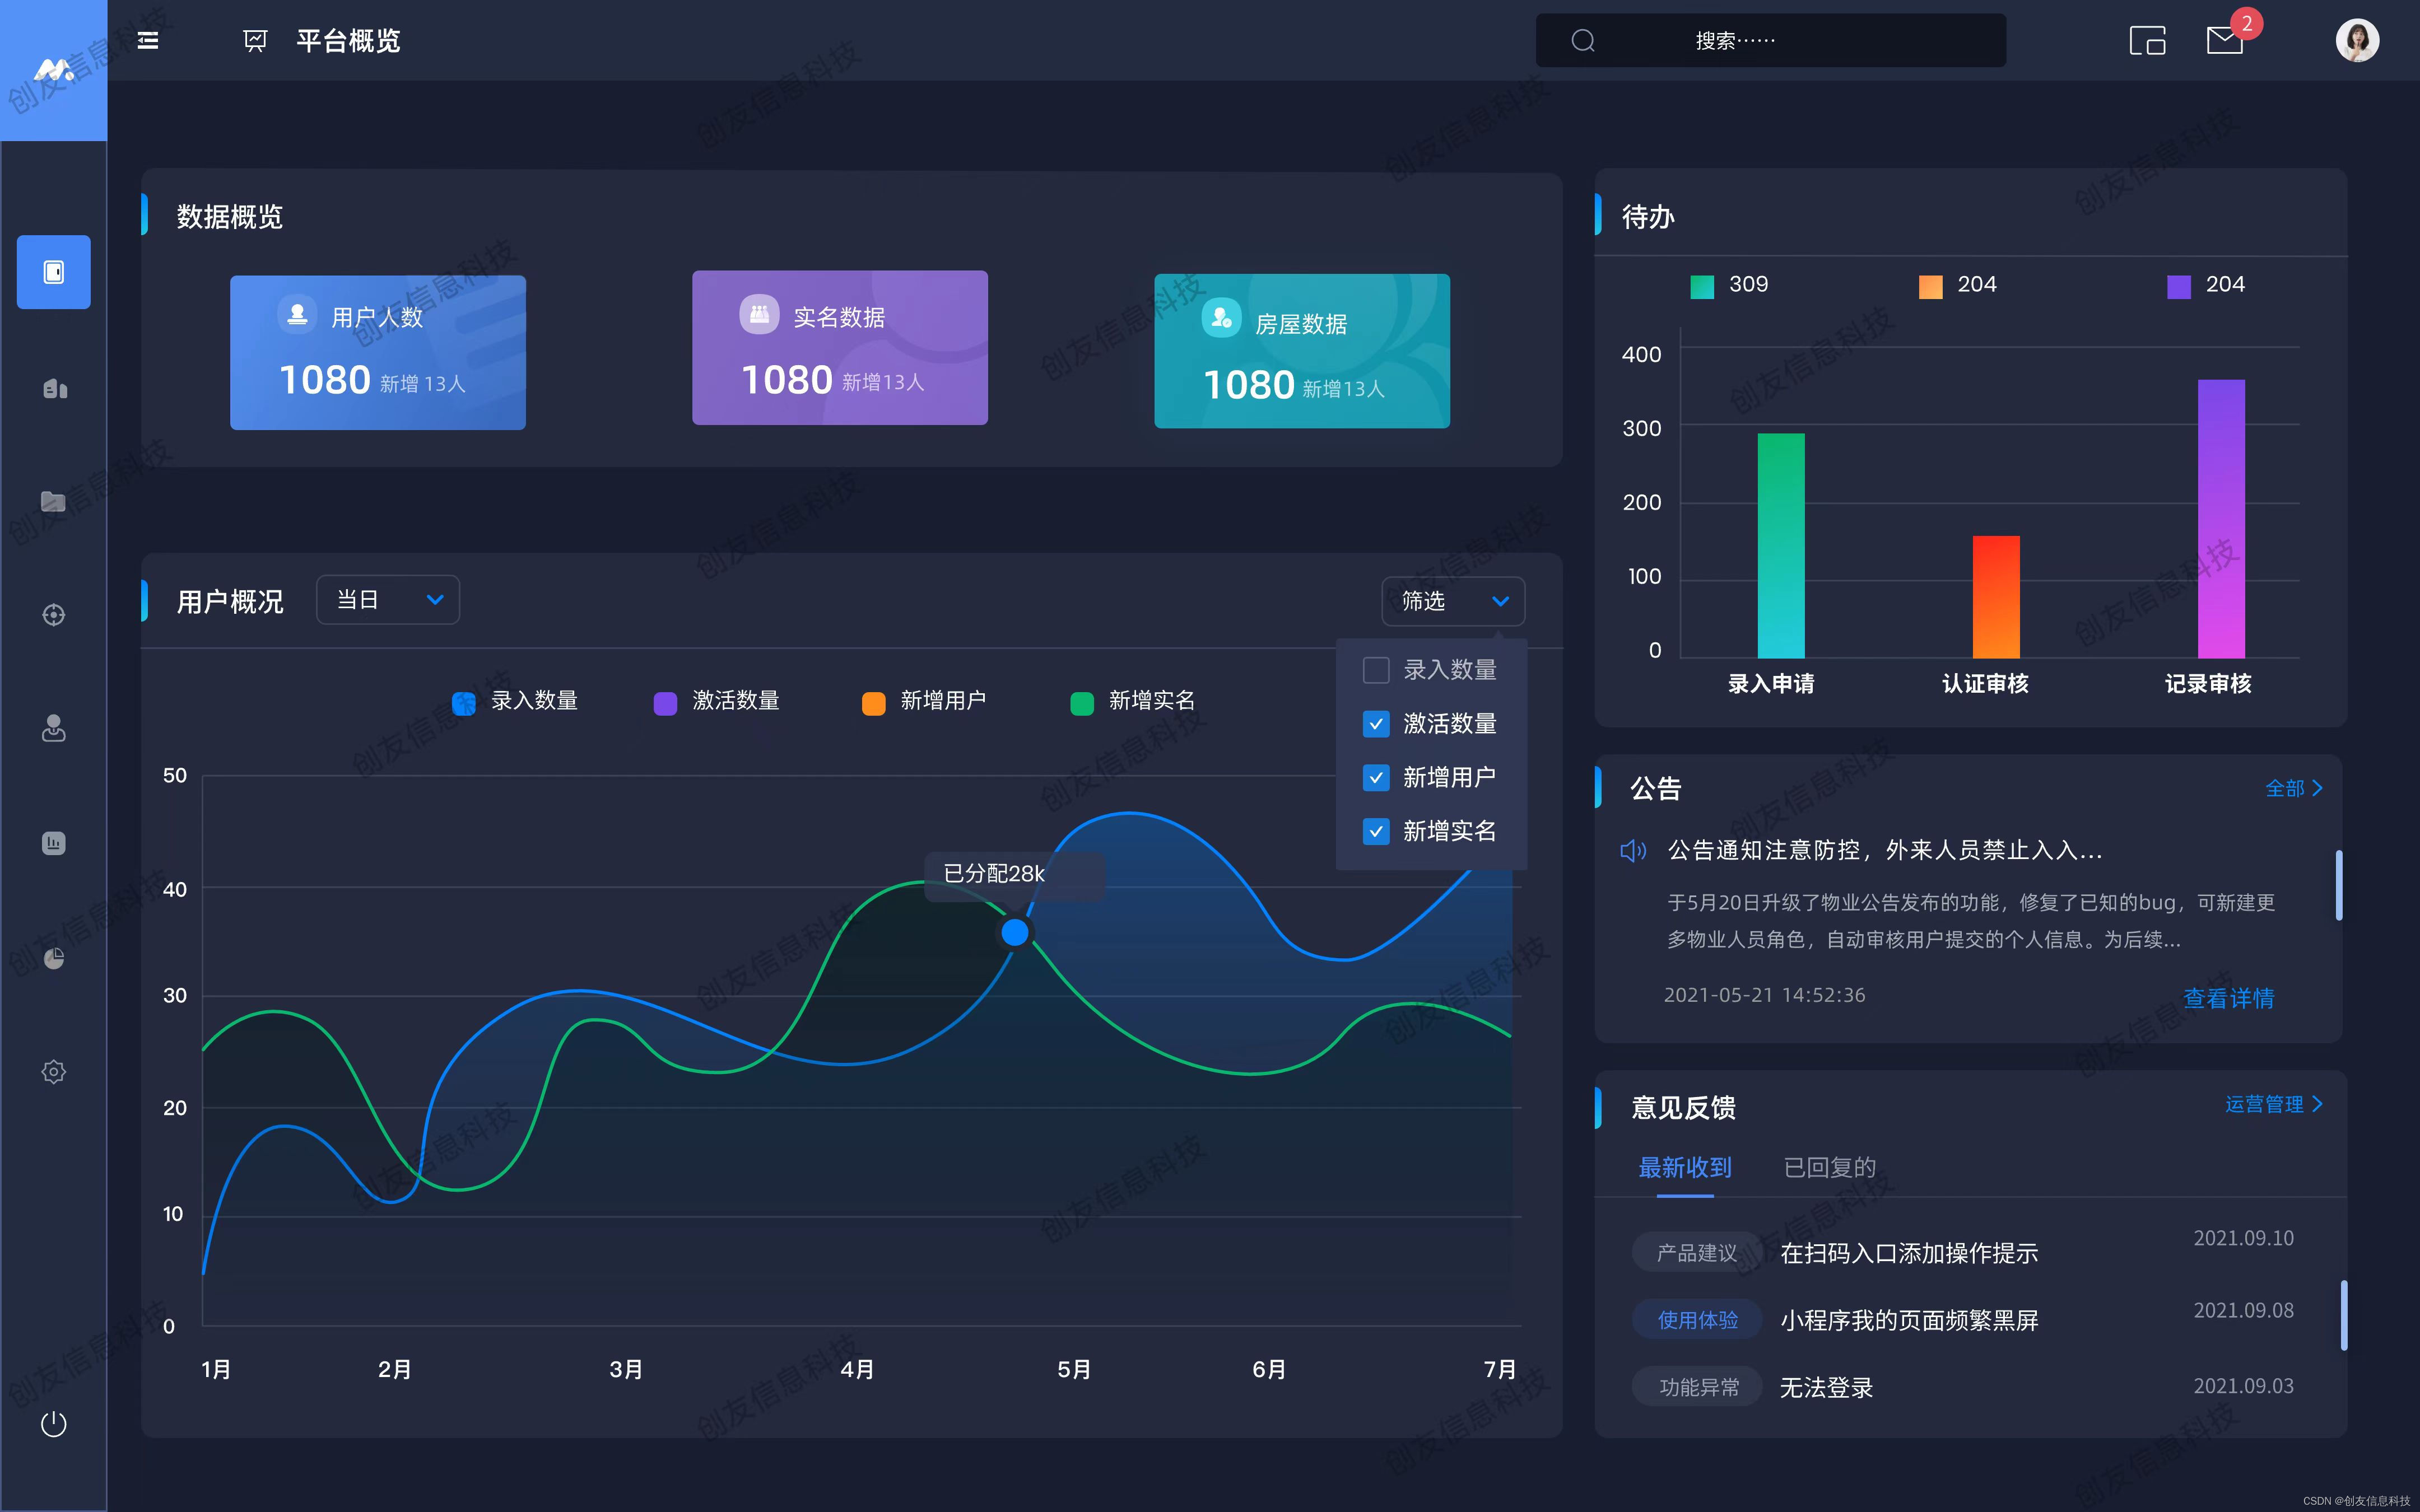This screenshot has height=1512, width=2420.
Task: Open the statistics/chart panel icon
Action: click(52, 845)
